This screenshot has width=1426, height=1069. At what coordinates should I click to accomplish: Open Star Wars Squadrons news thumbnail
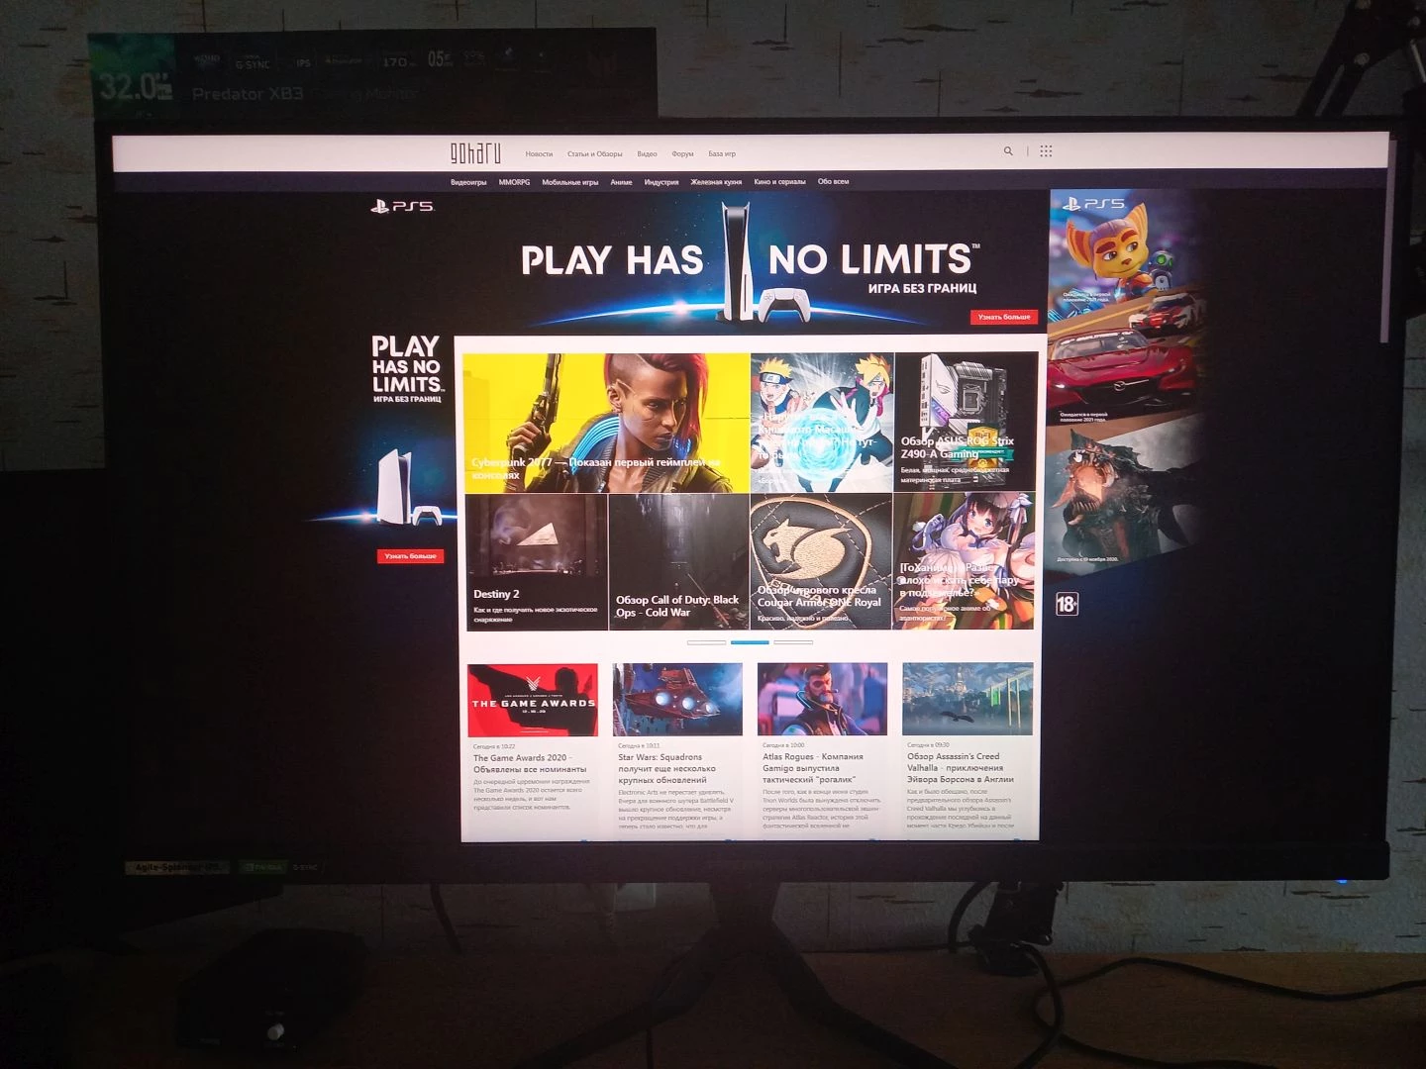(x=677, y=700)
